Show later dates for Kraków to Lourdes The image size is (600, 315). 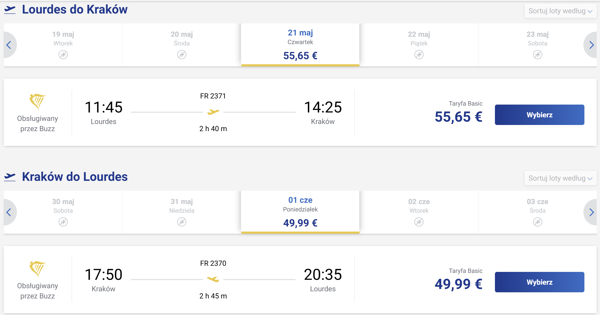[591, 212]
